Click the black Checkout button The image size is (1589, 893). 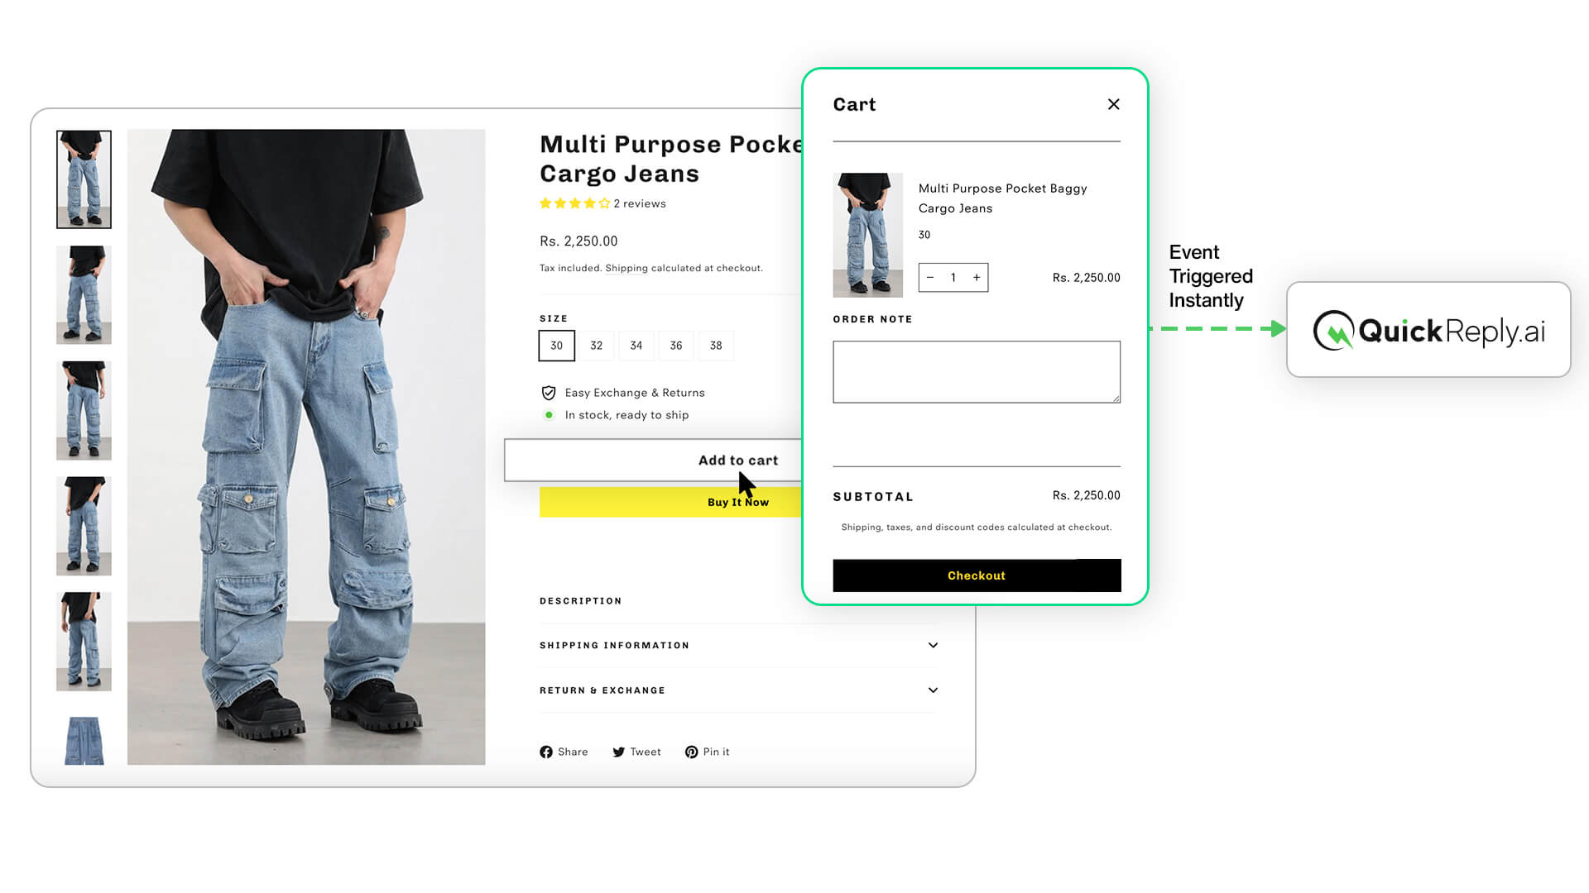(977, 575)
